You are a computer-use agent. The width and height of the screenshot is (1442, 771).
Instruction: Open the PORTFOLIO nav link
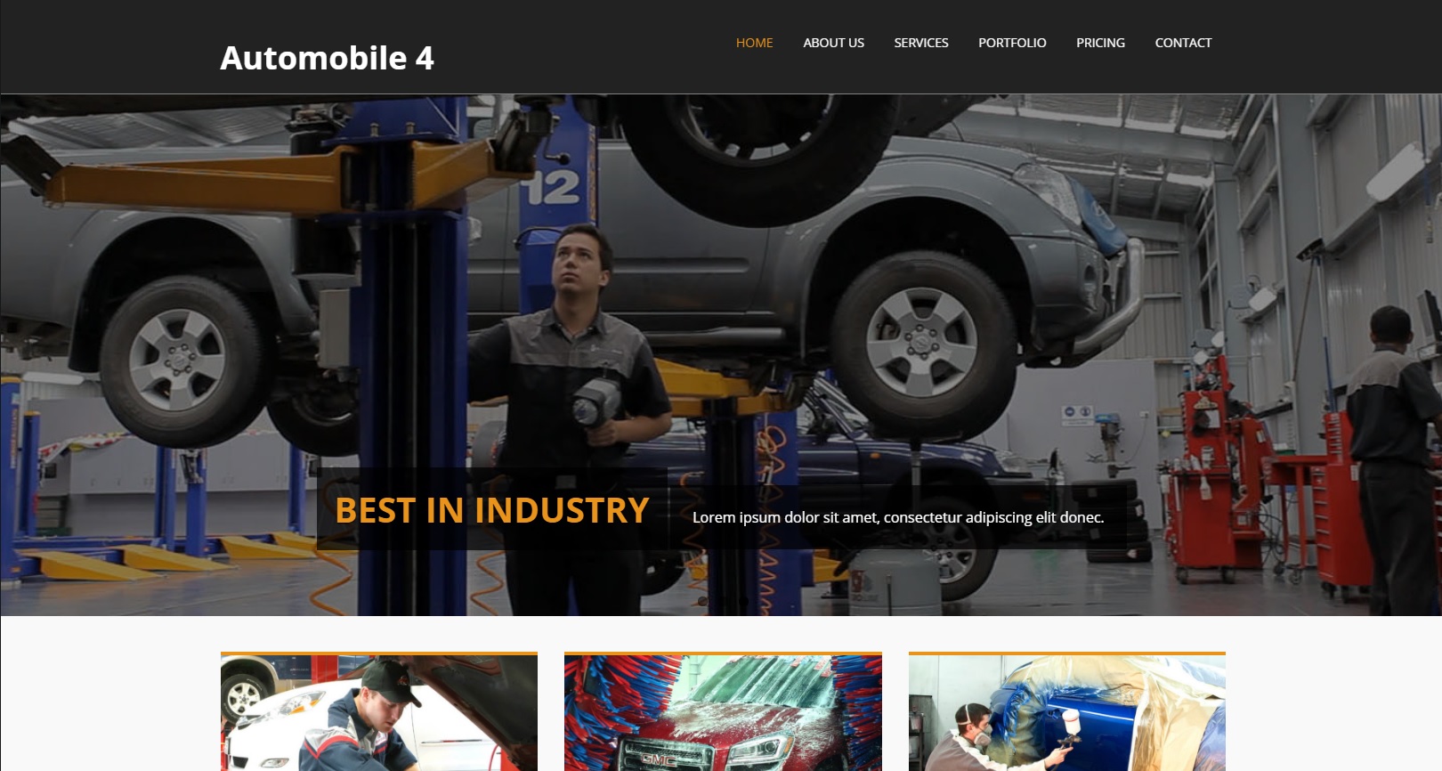click(x=1012, y=43)
